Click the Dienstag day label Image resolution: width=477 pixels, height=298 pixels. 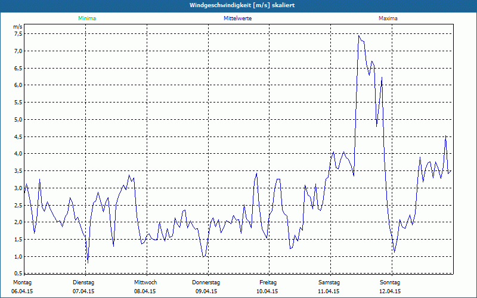(x=83, y=283)
